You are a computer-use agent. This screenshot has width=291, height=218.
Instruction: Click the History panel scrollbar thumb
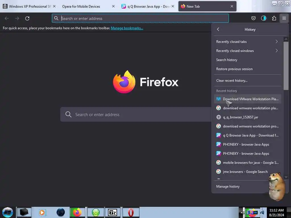286,66
